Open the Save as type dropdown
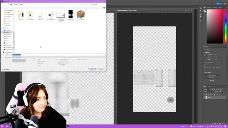 coord(58,57)
